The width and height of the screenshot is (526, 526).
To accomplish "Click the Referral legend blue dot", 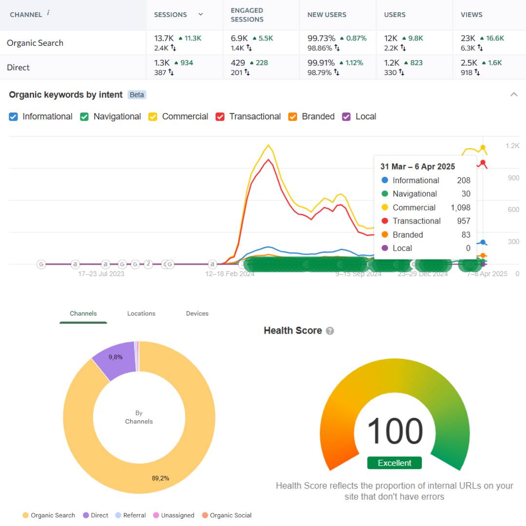I will [x=118, y=515].
